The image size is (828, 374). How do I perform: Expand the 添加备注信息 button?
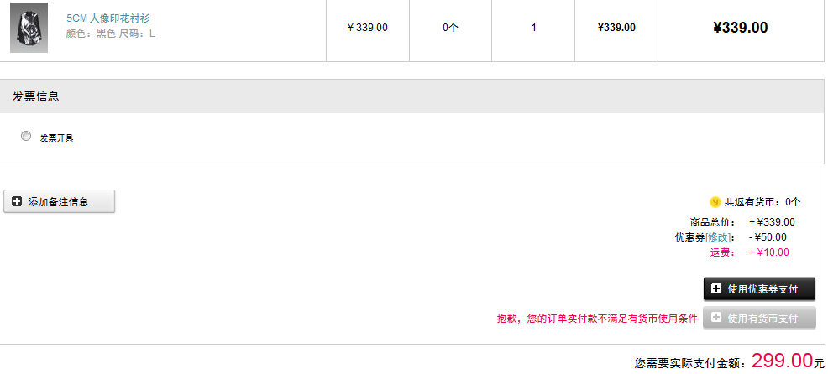[x=59, y=201]
